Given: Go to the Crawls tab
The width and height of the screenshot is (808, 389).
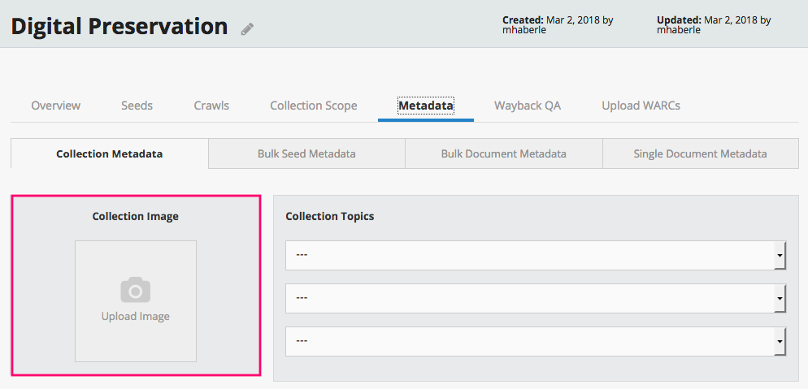Looking at the screenshot, I should coord(211,106).
